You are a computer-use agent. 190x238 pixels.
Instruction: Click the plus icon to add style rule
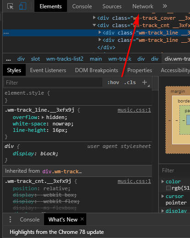click(145, 82)
